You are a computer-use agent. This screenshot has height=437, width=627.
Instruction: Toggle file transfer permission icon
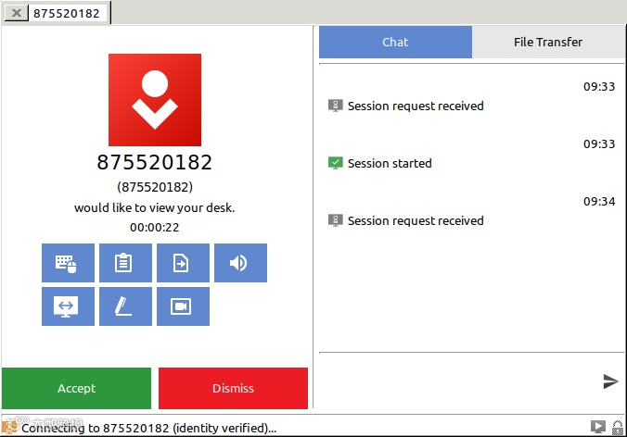[183, 263]
